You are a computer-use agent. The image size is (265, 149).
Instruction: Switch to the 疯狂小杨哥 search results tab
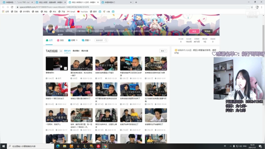[50, 2]
